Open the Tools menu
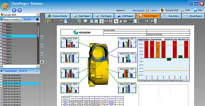The image size is (205, 106). tap(185, 10)
